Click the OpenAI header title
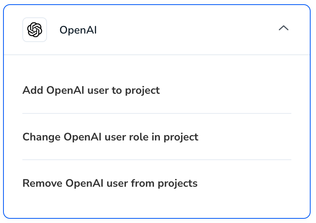The image size is (316, 223). (x=78, y=30)
